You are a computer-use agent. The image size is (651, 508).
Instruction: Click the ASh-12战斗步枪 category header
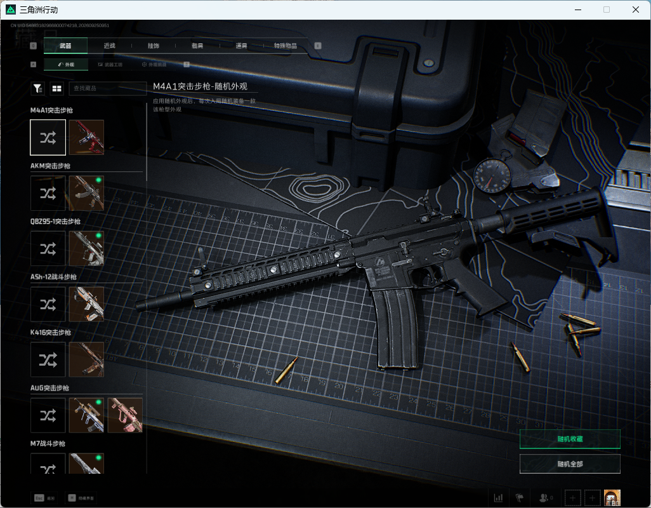[x=53, y=277]
